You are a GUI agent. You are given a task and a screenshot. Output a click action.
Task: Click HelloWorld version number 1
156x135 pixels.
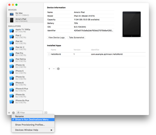pyautogui.click(x=74, y=54)
